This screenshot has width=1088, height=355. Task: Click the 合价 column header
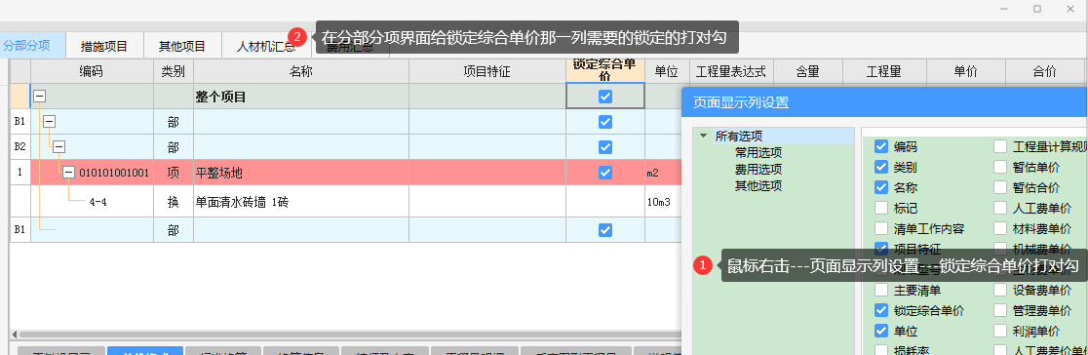click(1044, 71)
